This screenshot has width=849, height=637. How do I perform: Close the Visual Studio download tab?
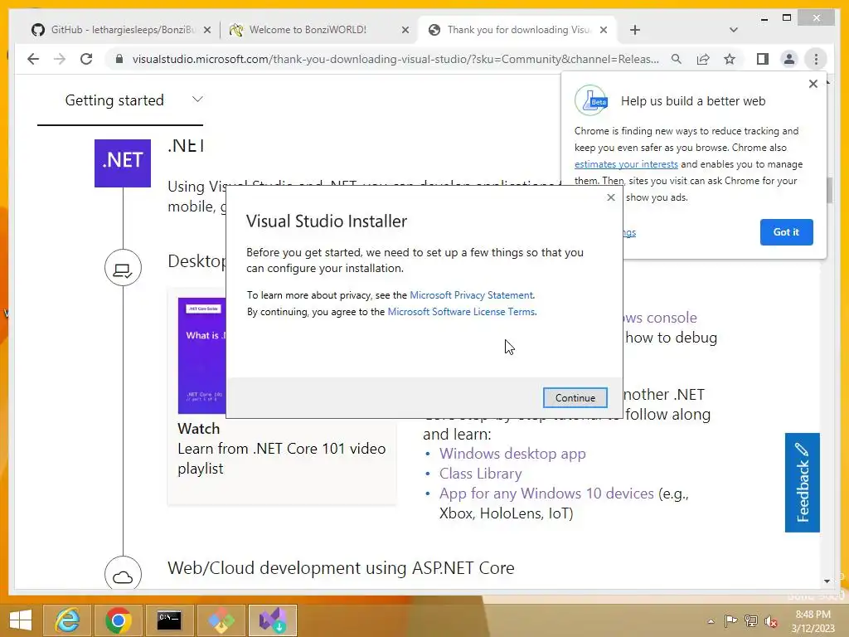click(604, 30)
